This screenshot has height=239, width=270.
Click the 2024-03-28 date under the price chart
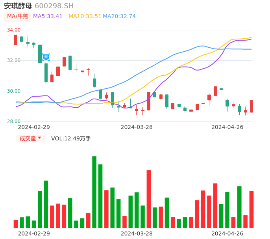click(x=137, y=127)
